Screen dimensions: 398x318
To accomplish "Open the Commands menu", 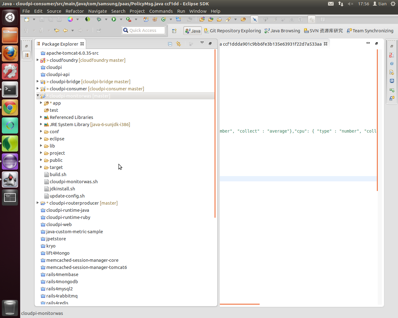I will (161, 11).
